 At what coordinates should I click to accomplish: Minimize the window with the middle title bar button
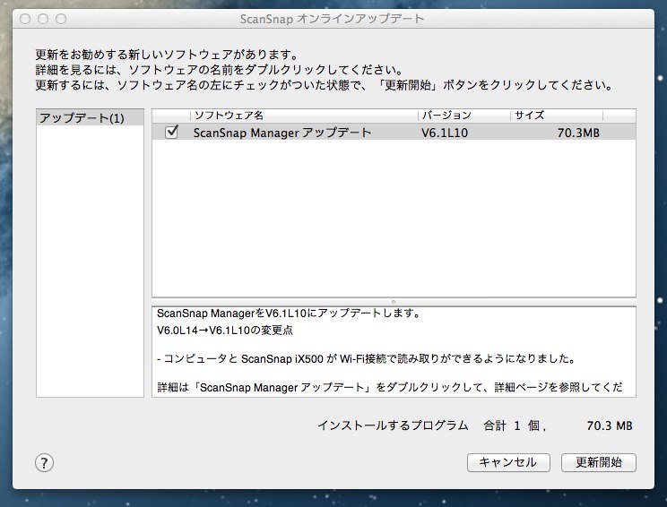43,19
